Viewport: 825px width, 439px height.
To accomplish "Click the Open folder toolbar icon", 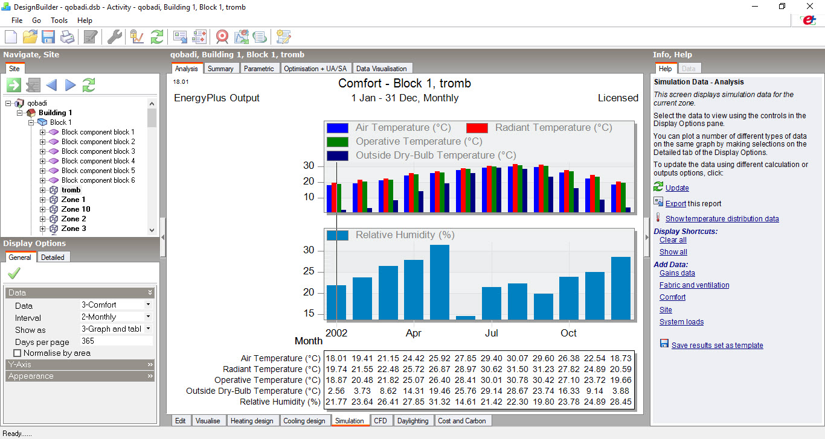I will point(30,37).
